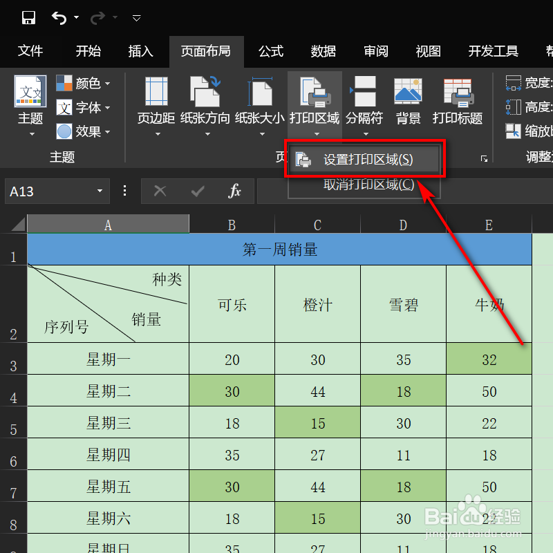The image size is (553, 553).
Task: Select column A header
Action: point(109,224)
